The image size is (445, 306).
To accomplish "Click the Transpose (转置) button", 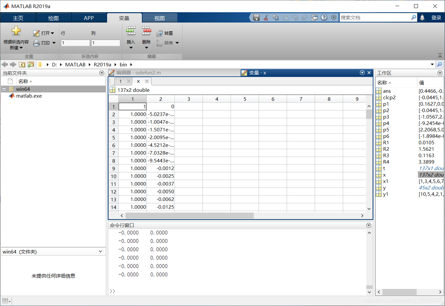I will (165, 33).
